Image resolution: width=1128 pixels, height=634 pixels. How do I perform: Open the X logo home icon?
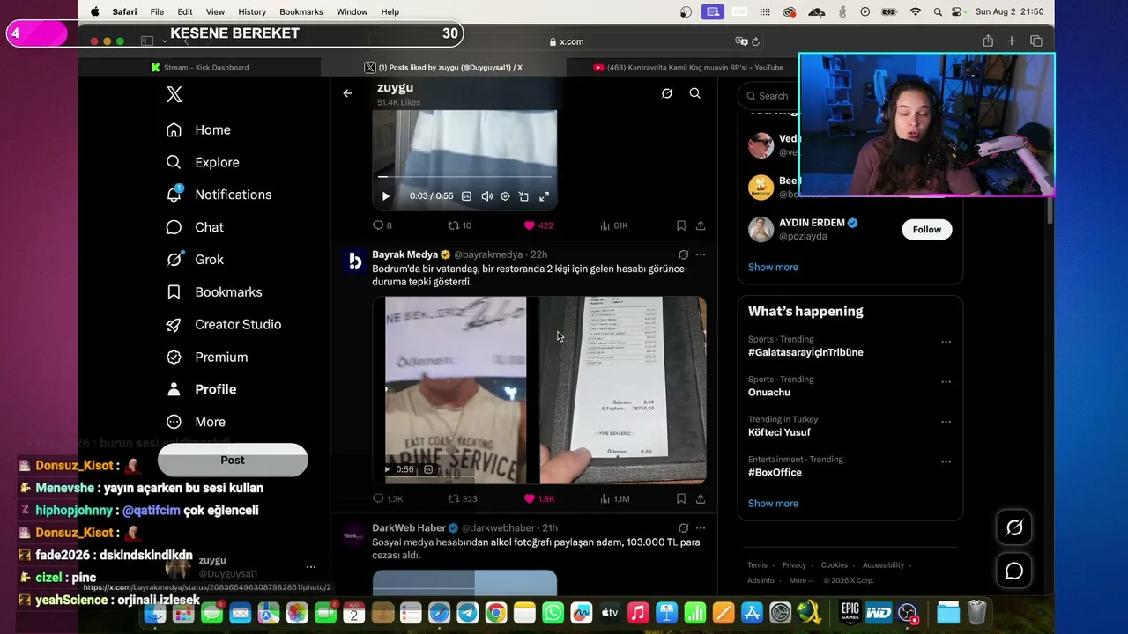click(174, 95)
